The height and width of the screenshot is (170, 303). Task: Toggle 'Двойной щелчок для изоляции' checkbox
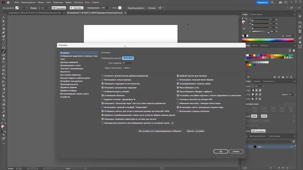point(178,76)
